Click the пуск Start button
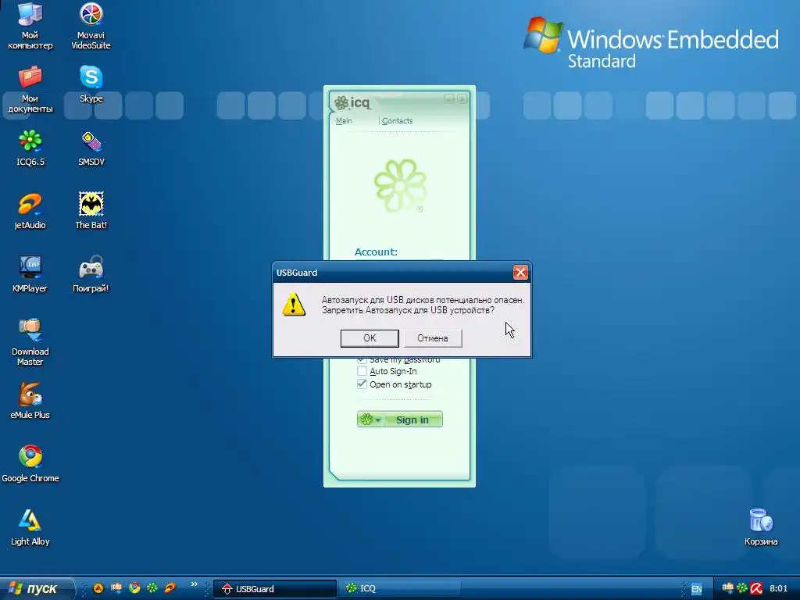The width and height of the screenshot is (800, 600). coord(36,589)
